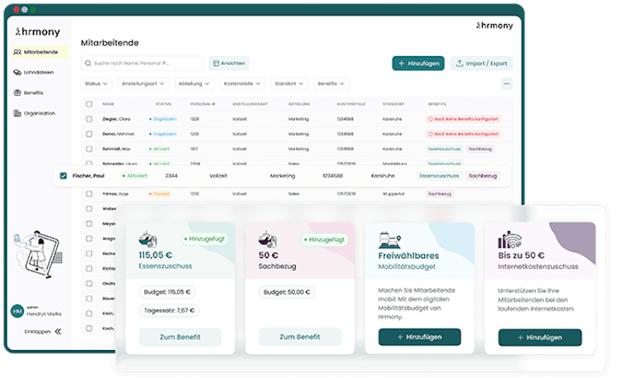
Task: Expand the Anstellungsart filter dropdown
Action: coord(143,84)
